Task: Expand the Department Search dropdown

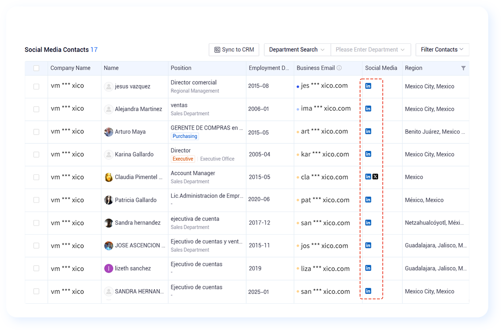Action: tap(297, 50)
